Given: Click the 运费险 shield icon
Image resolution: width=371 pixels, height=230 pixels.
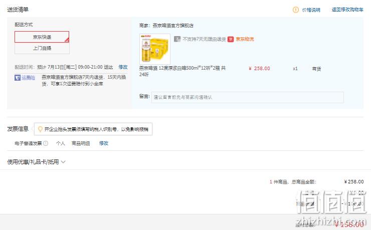Looking at the screenshot, I should (18, 78).
